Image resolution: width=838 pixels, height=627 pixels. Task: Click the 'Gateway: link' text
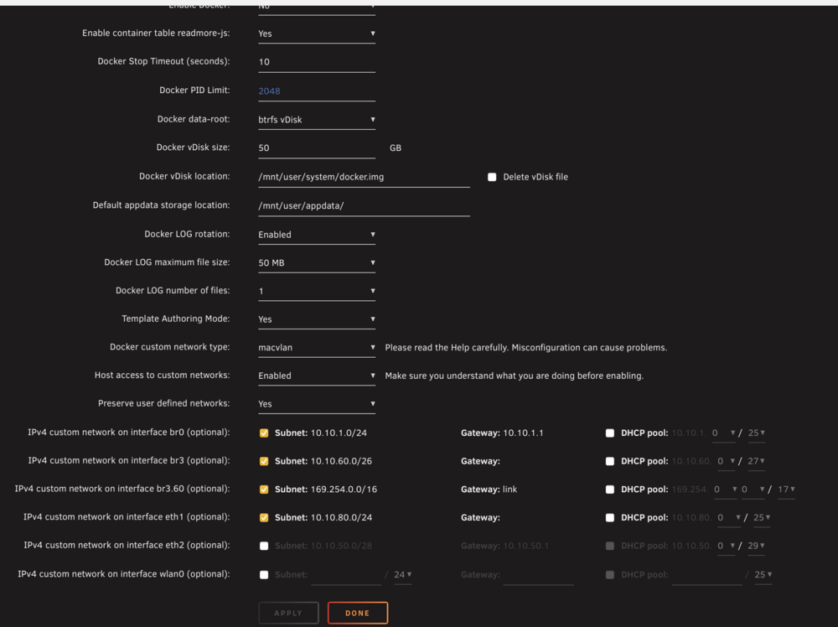[489, 489]
